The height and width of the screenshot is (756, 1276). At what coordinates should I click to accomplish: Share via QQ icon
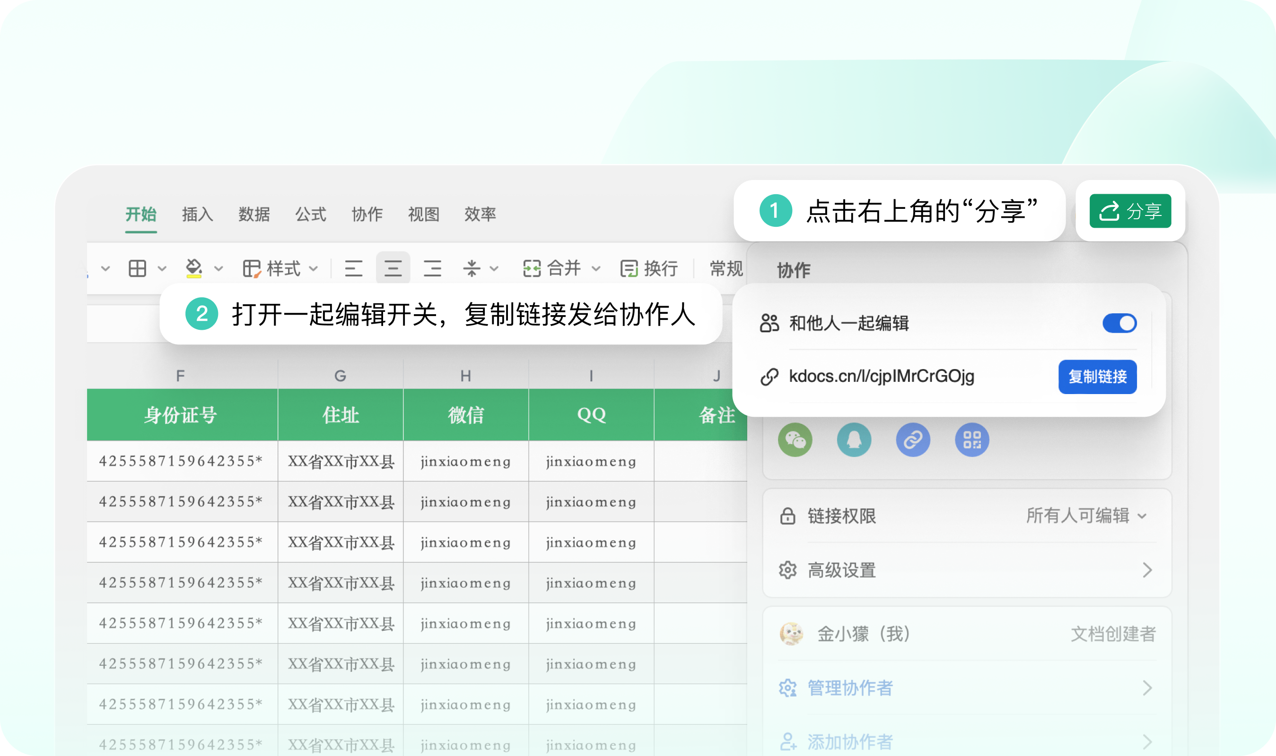[x=854, y=439]
